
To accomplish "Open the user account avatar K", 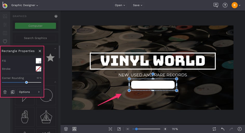I will [235, 5].
